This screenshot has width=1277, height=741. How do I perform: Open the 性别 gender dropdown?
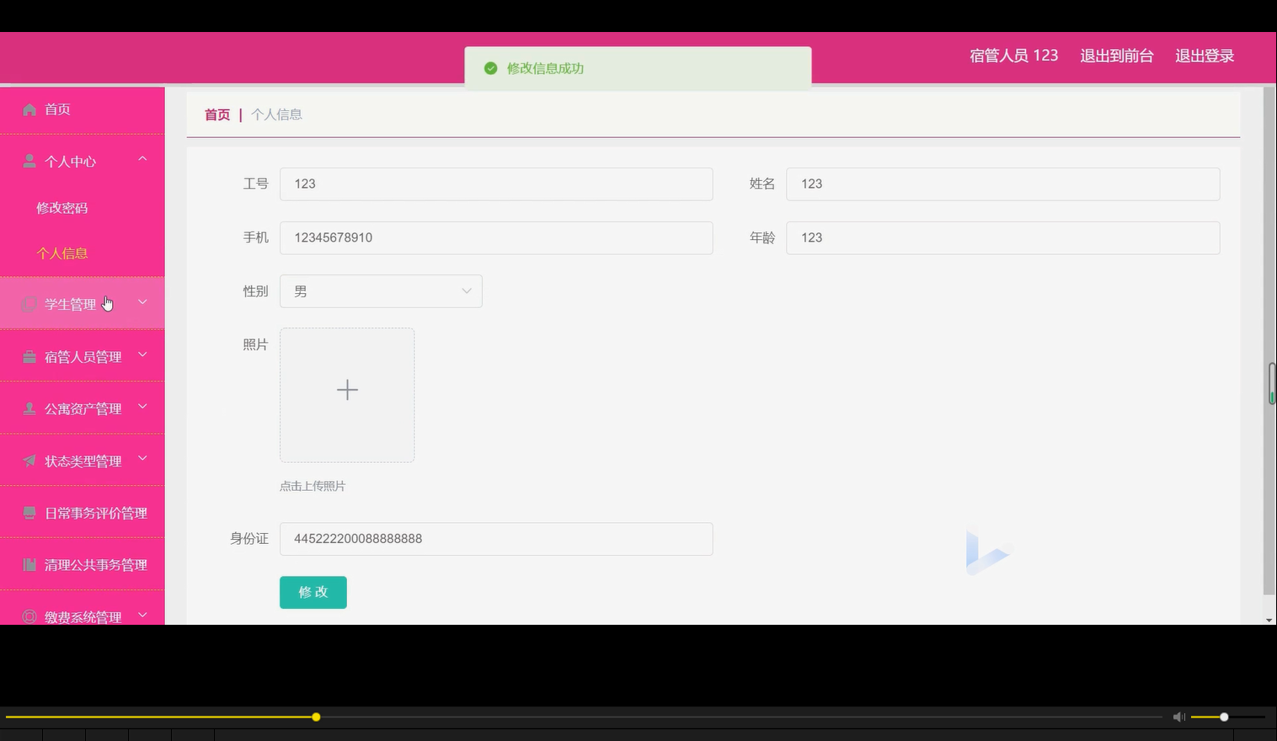[x=381, y=291]
